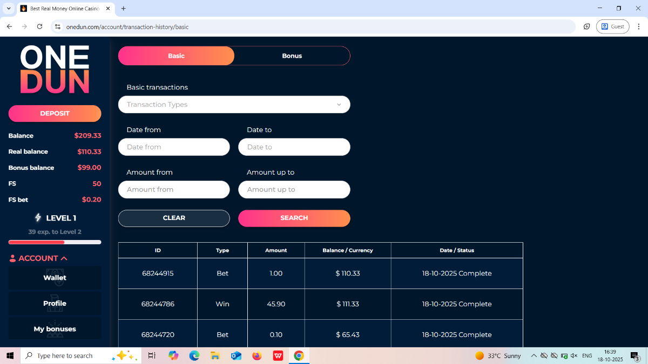The width and height of the screenshot is (648, 364).
Task: Switch to the Bonus transactions tab
Action: pyautogui.click(x=292, y=56)
